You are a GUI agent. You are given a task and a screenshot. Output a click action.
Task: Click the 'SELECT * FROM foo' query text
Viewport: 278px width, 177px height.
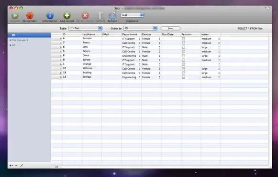pos(250,29)
